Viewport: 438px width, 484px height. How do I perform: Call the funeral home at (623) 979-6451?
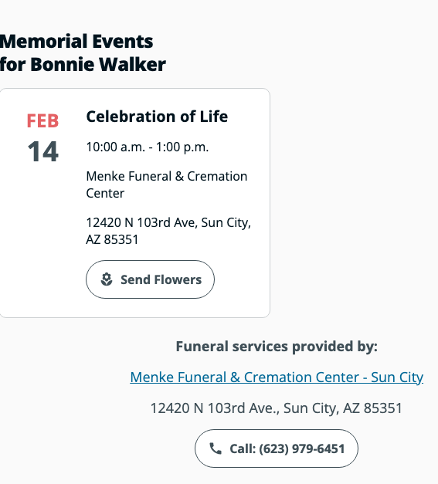(x=277, y=448)
